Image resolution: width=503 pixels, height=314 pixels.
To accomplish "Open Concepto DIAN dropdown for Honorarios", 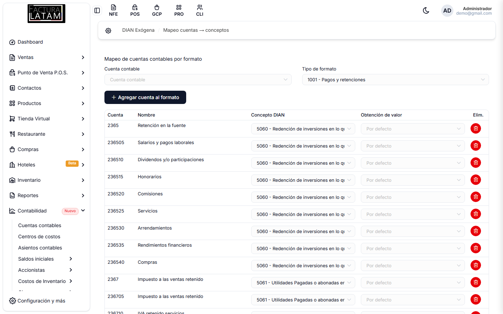I will (x=303, y=180).
